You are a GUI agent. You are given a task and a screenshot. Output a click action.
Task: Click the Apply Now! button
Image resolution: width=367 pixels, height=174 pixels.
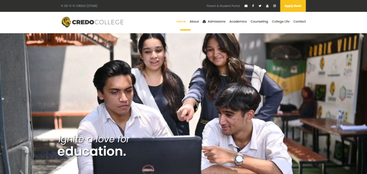[293, 6]
